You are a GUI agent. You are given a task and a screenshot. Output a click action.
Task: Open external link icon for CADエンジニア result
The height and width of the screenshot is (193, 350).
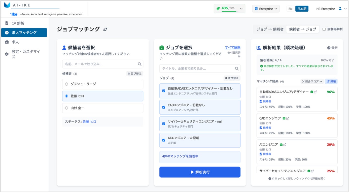pyautogui.click(x=288, y=118)
